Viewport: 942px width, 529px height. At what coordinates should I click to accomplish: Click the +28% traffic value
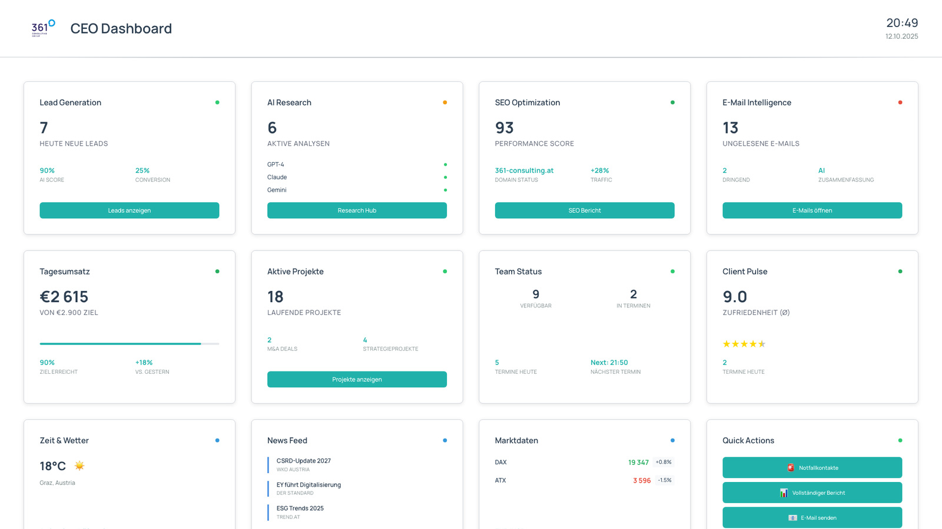(x=600, y=170)
